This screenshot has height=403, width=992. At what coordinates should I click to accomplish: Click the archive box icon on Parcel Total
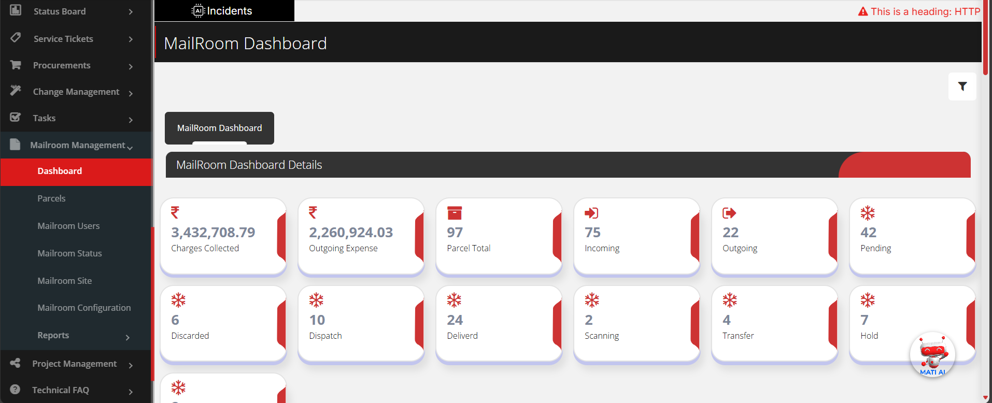click(x=455, y=213)
